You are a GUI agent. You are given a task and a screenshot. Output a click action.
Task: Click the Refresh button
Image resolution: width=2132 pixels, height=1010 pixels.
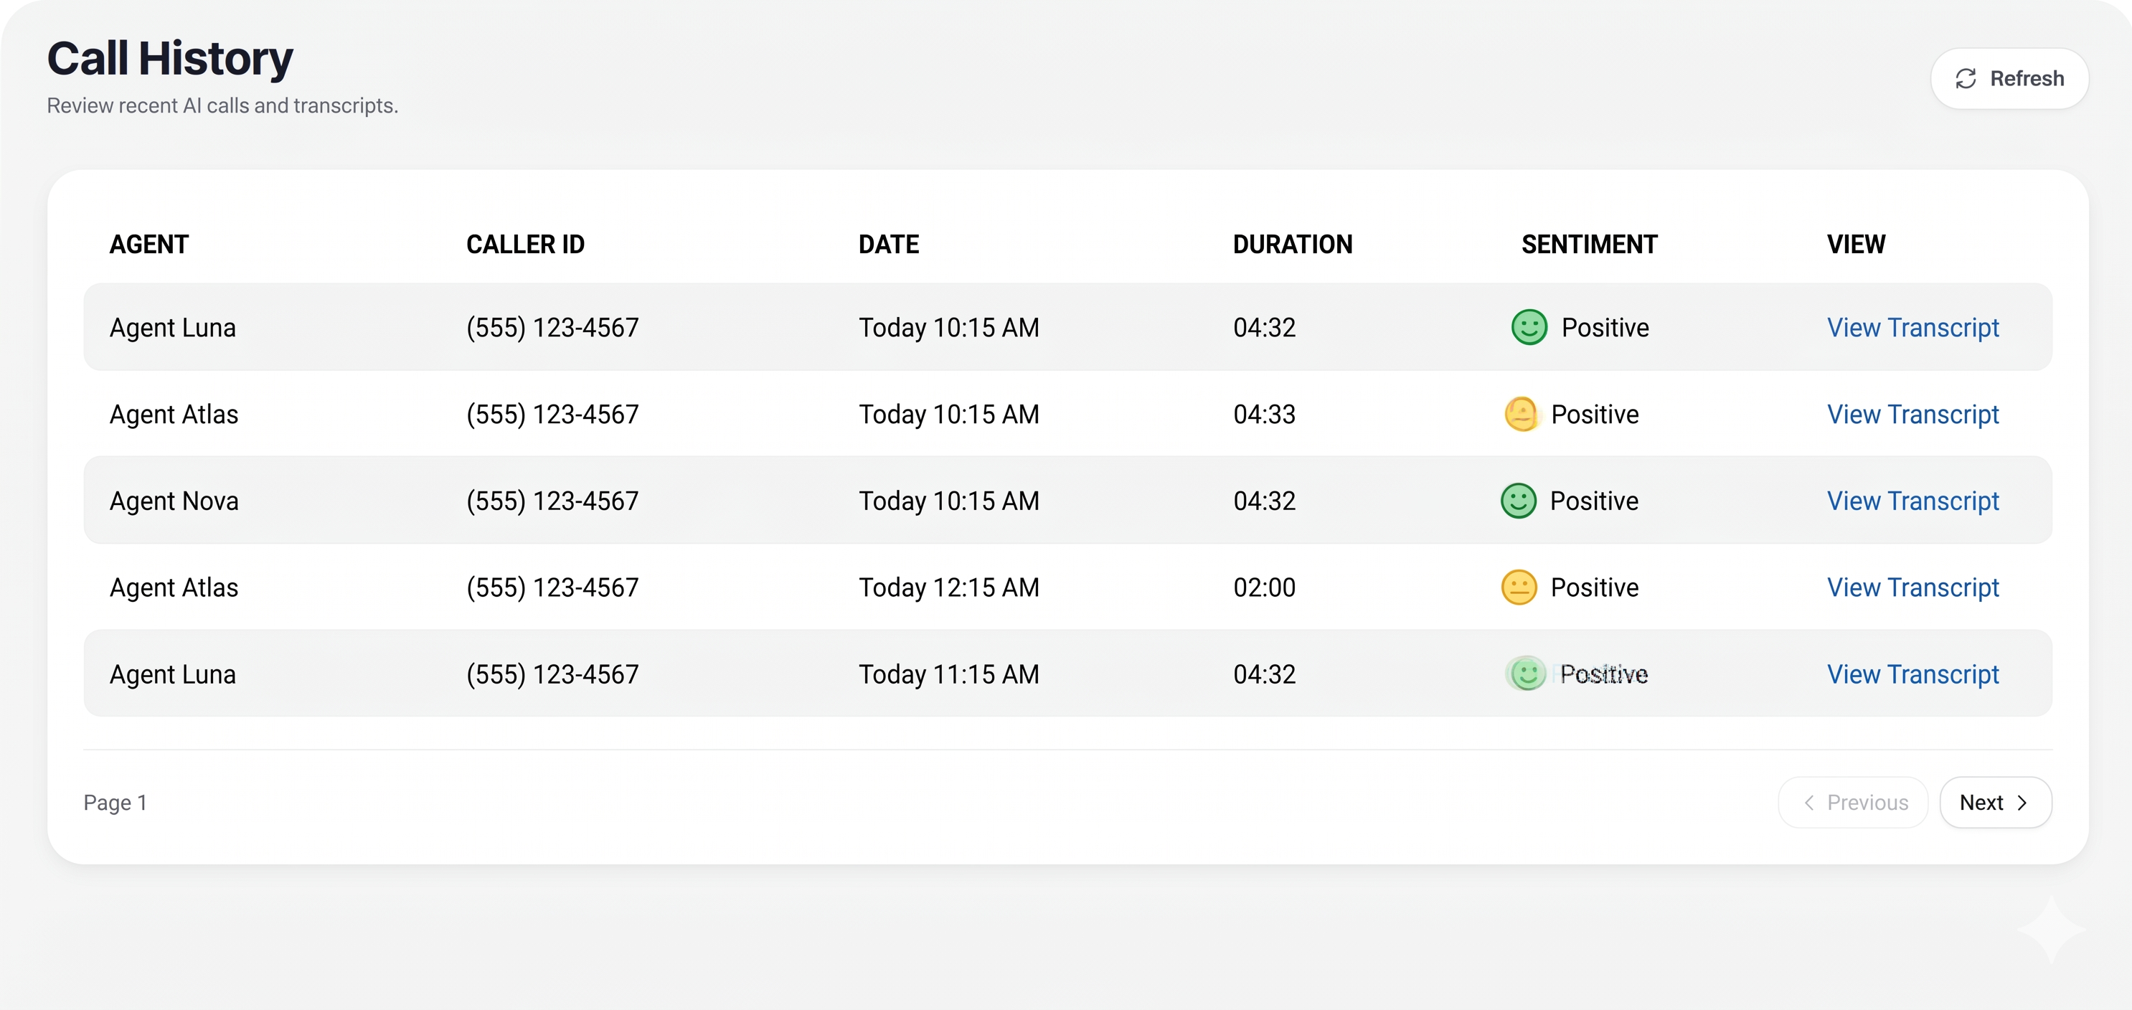click(x=2009, y=79)
